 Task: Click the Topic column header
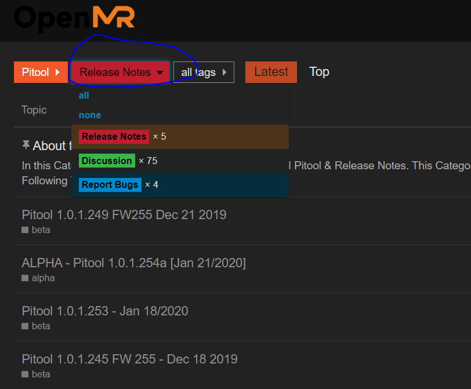click(34, 110)
